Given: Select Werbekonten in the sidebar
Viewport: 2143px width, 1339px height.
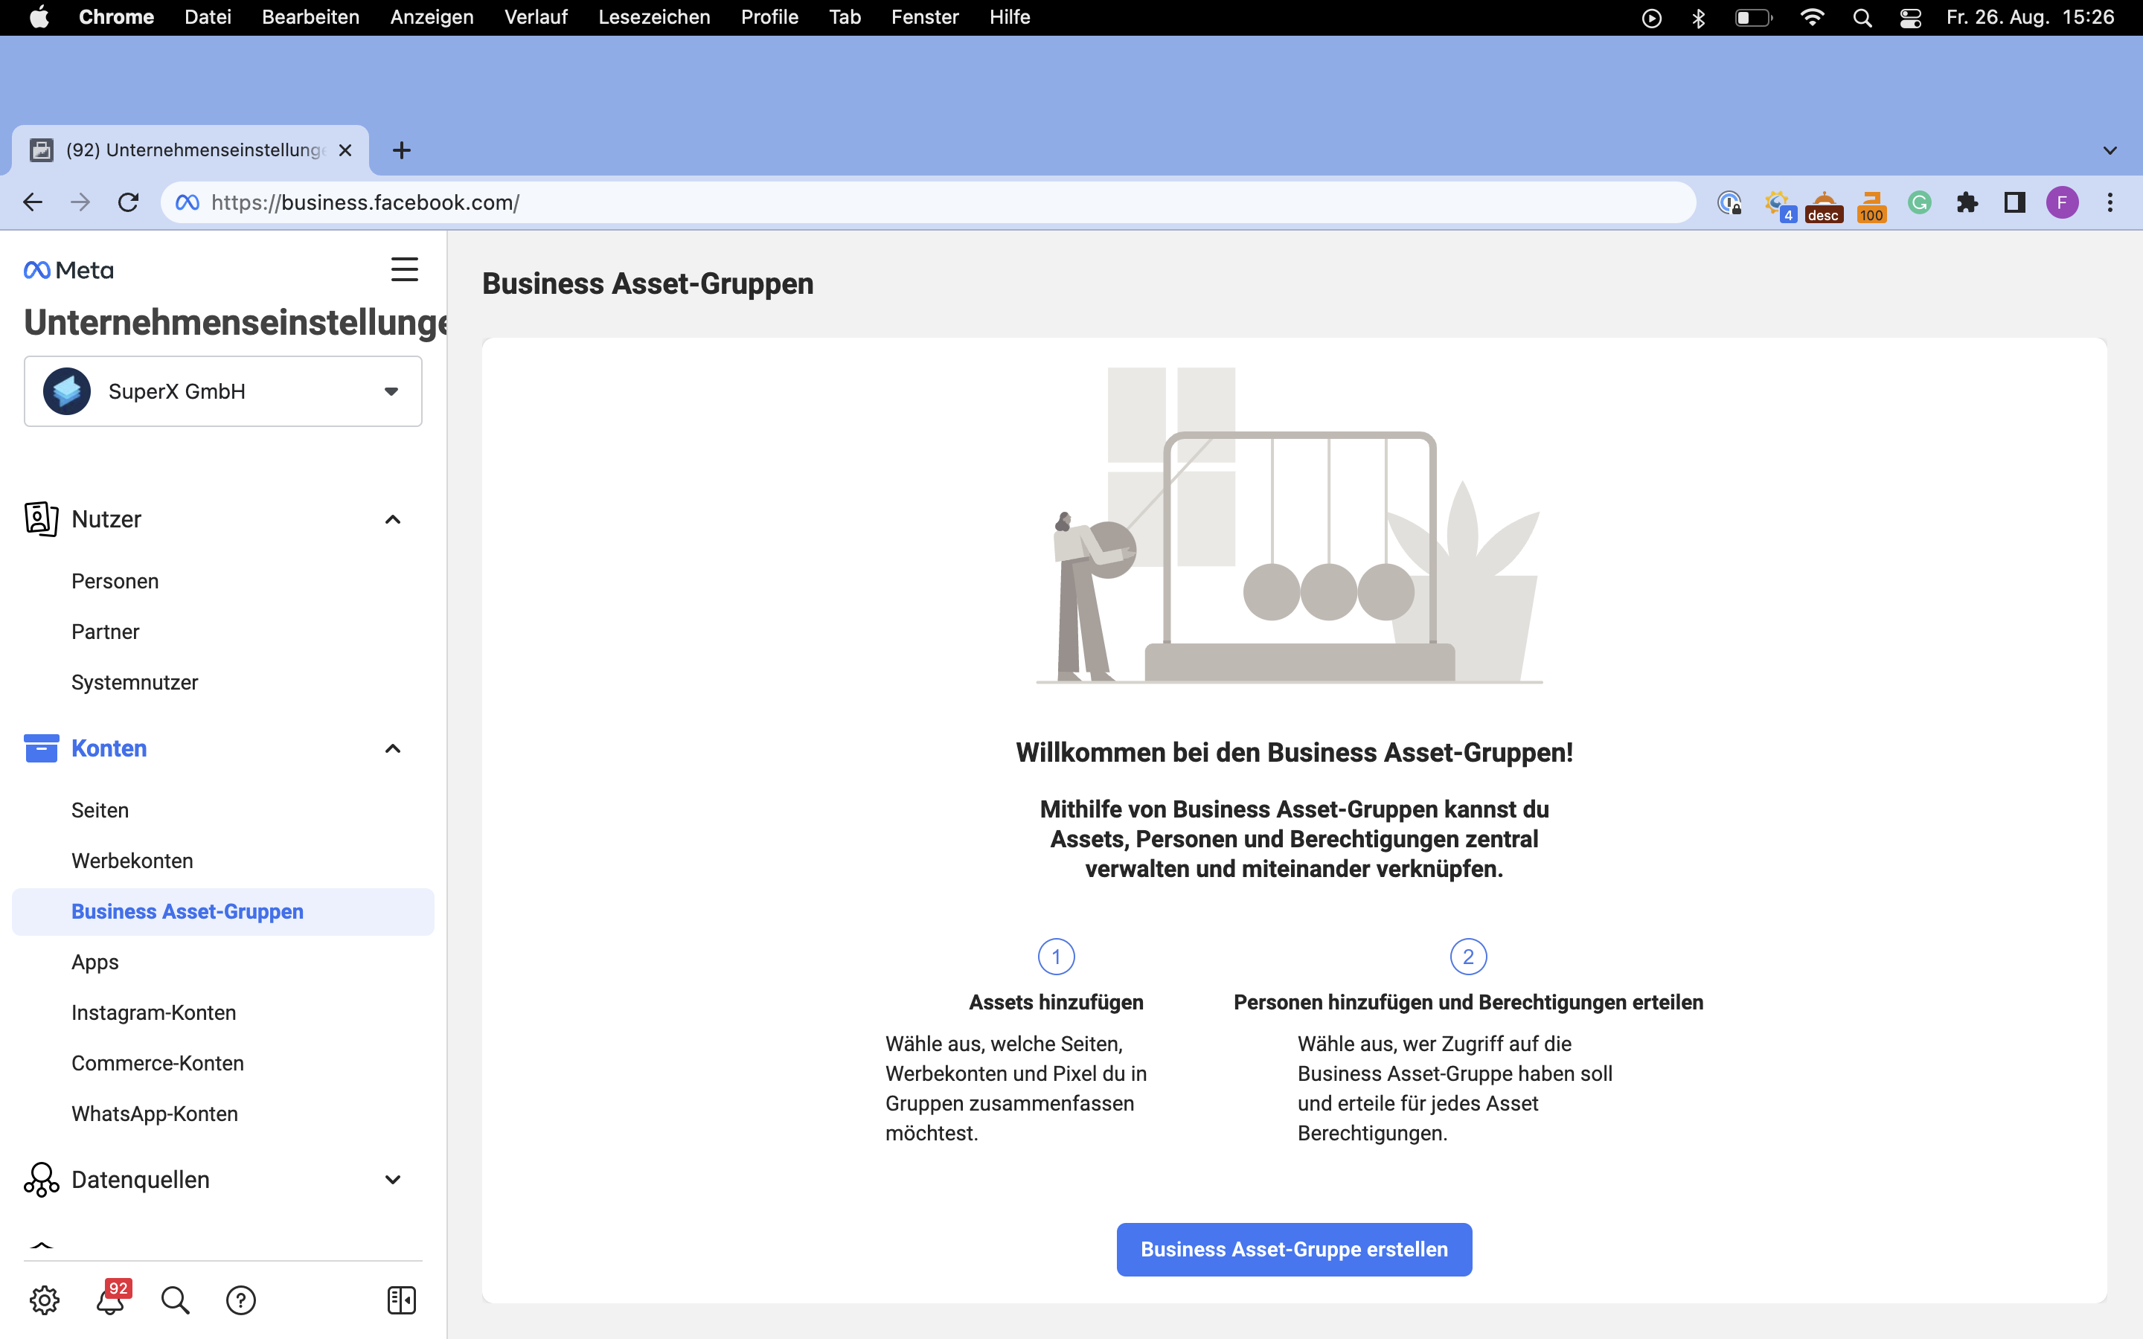Looking at the screenshot, I should (x=132, y=861).
